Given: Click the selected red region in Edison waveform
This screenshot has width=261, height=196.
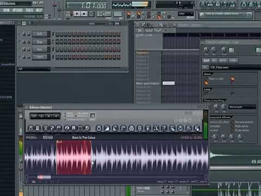Looking at the screenshot, I should point(74,157).
